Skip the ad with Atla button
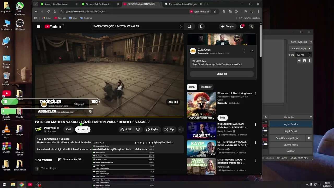 click(173, 102)
